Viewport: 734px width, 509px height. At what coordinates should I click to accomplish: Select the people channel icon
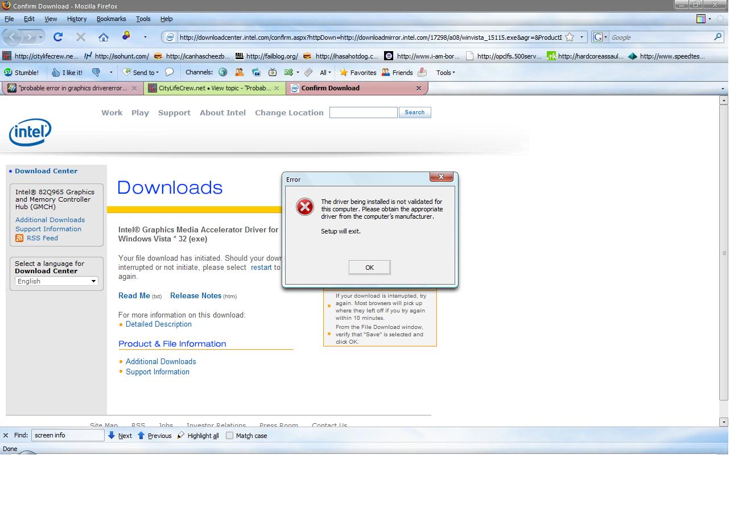pyautogui.click(x=240, y=73)
